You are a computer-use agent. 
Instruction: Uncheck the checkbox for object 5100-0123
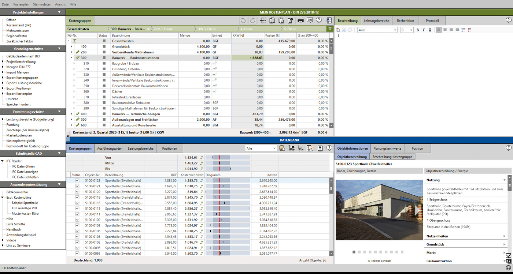pyautogui.click(x=77, y=180)
